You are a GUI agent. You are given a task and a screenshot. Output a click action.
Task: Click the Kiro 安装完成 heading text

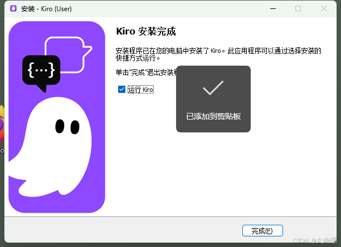(x=146, y=31)
